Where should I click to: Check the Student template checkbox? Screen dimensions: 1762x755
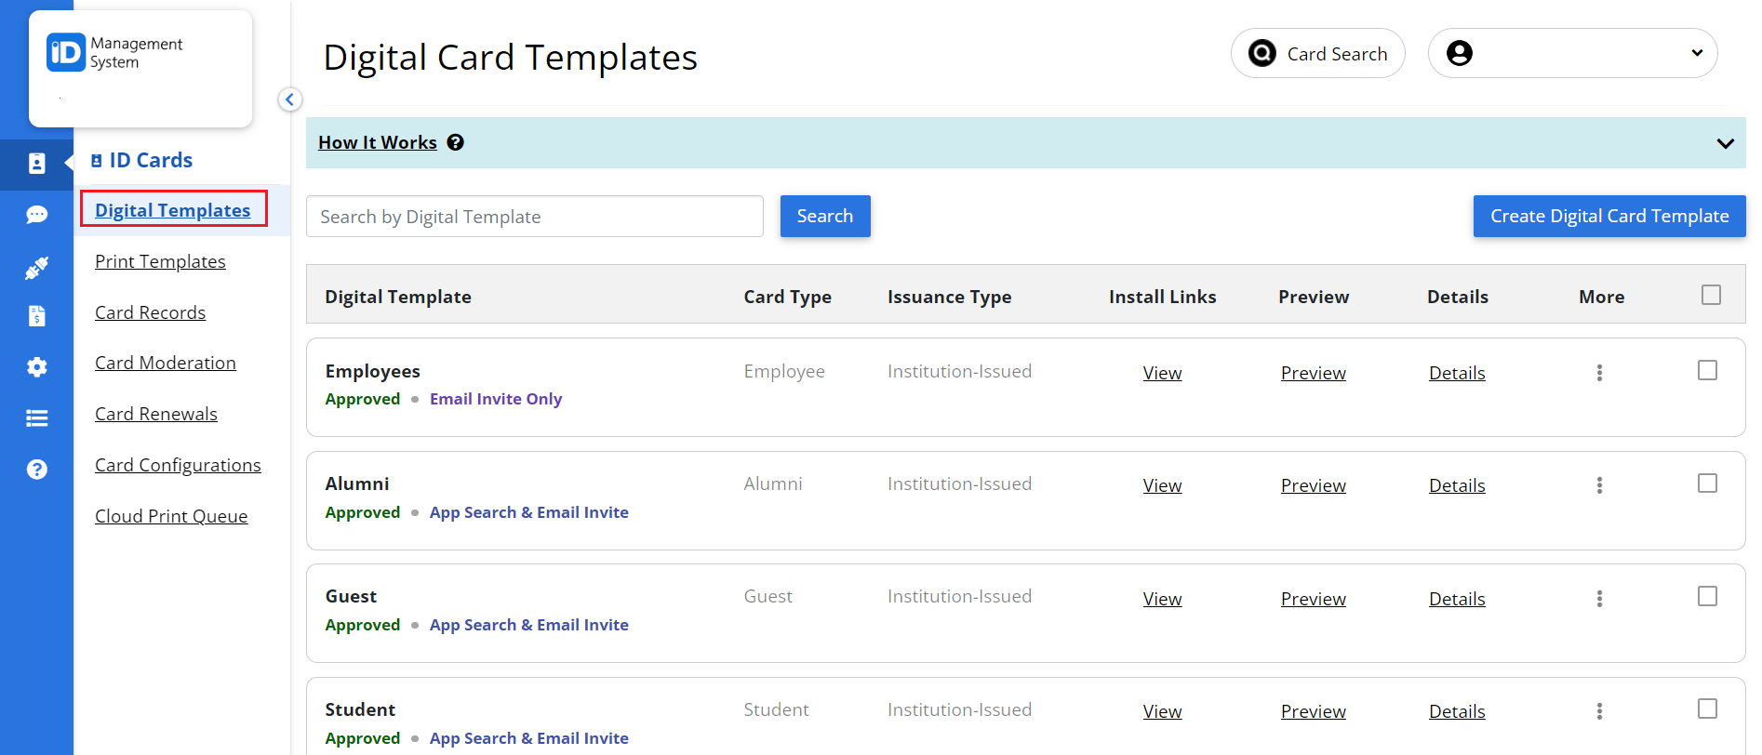pos(1707,709)
